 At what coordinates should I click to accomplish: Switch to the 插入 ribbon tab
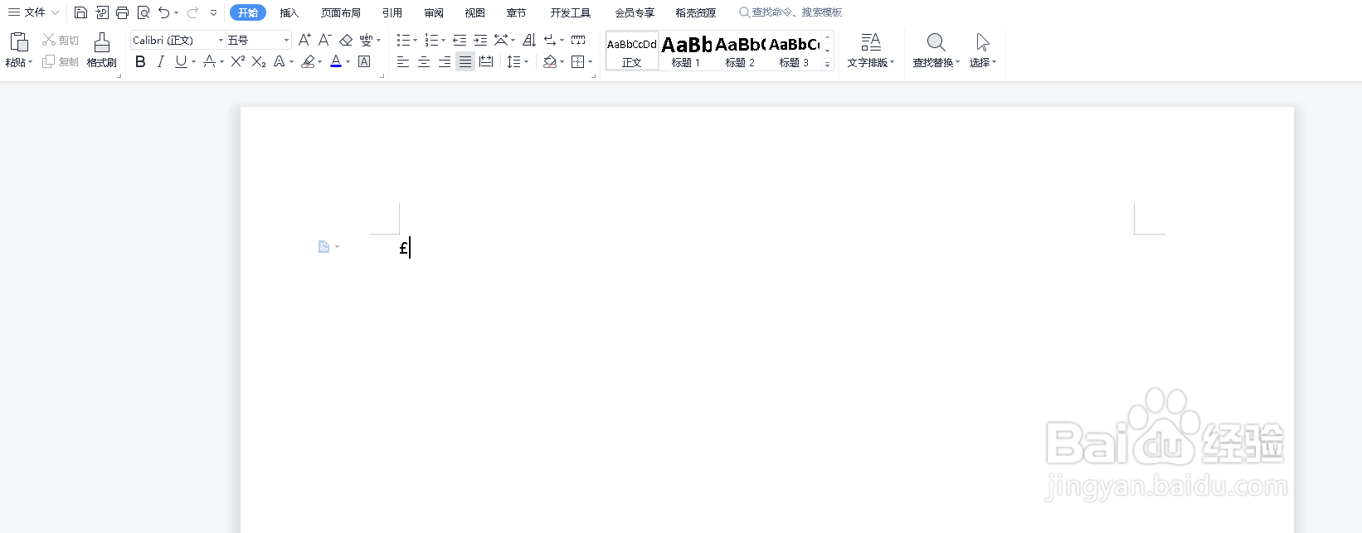click(289, 12)
